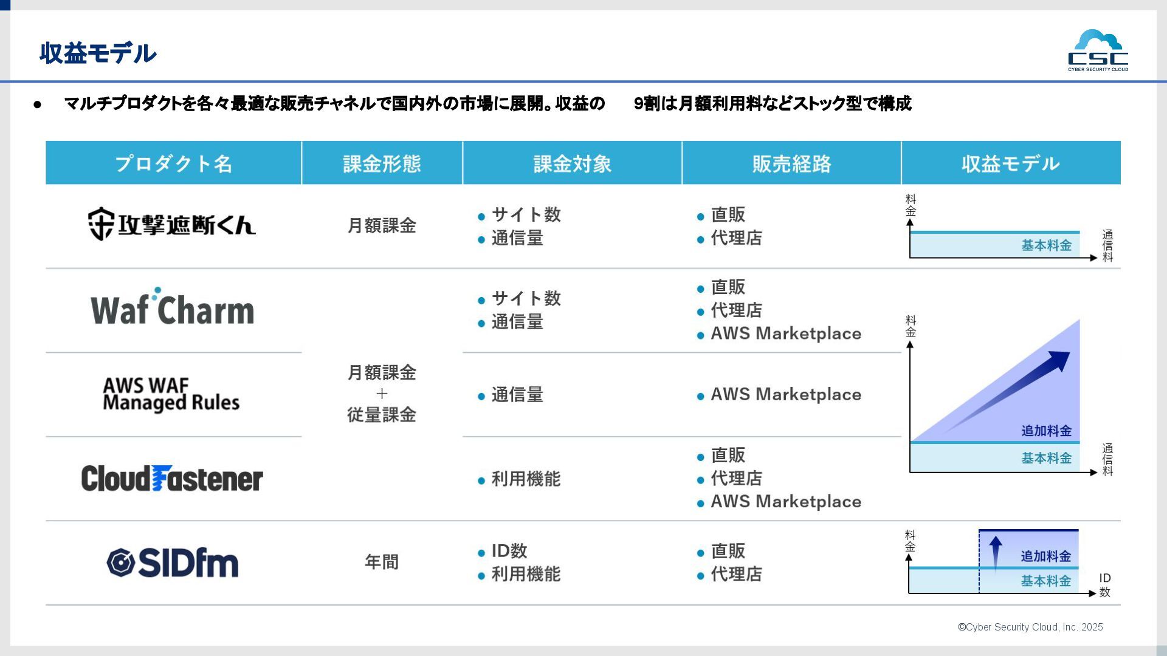The height and width of the screenshot is (656, 1167).
Task: Click 通信量 in the AWS WAF Managed Rules row
Action: (x=517, y=395)
